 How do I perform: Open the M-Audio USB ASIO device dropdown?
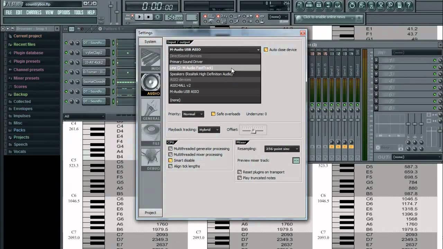(x=215, y=50)
